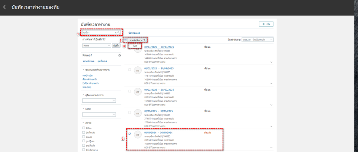Open the sort-by dropdown
Screen dimensions: 358x152
[260, 40]
